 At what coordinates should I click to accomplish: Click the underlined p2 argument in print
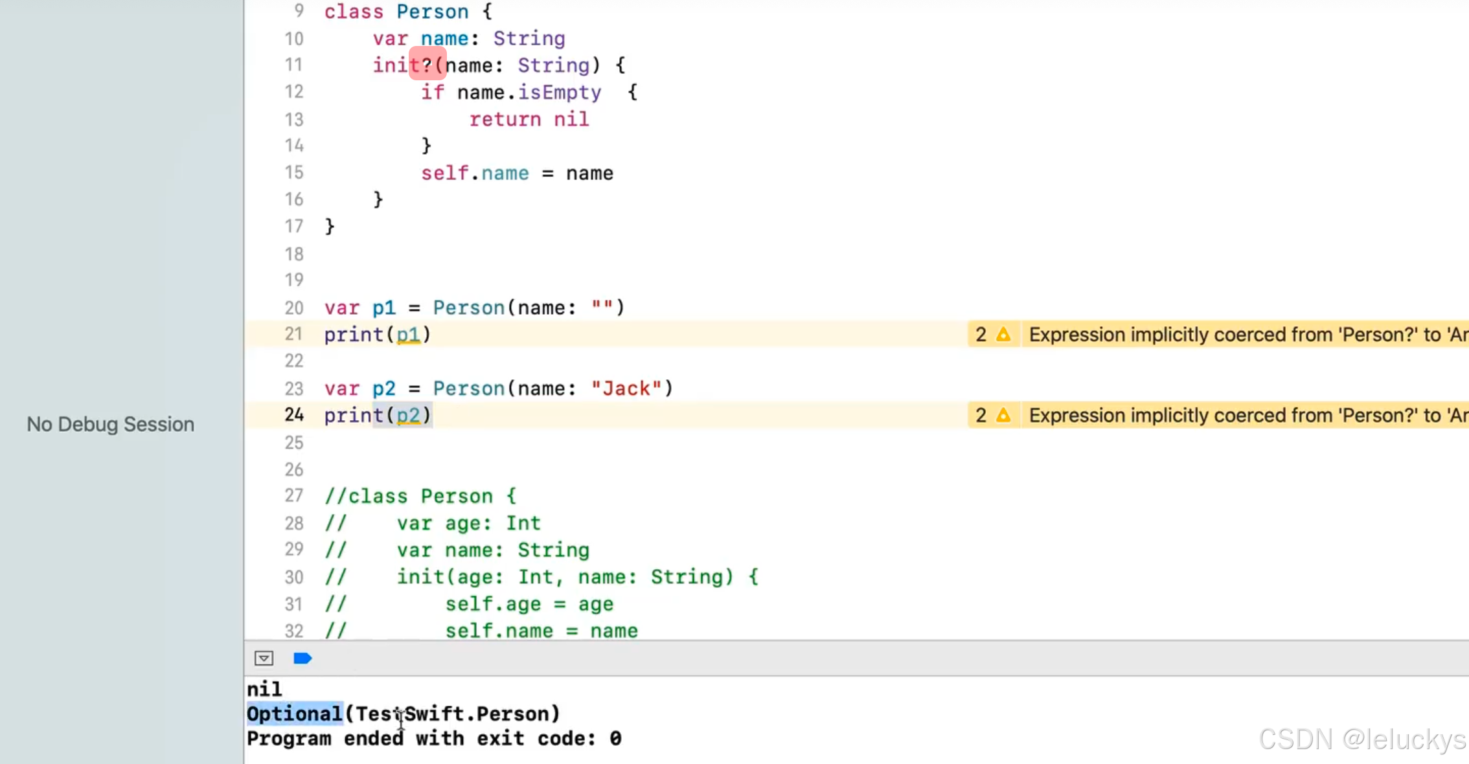pos(408,415)
